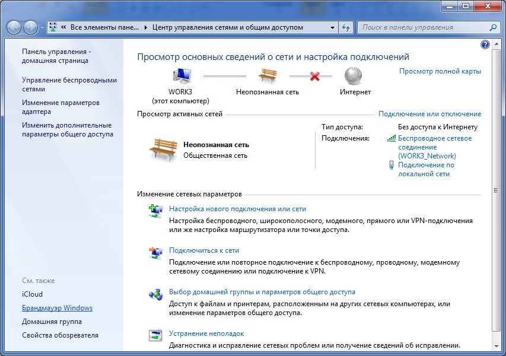Image resolution: width=506 pixels, height=356 pixels.
Task: Click the WORK3 computer icon
Action: pos(182,76)
